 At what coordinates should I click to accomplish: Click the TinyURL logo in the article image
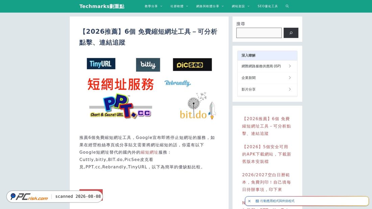point(101,64)
